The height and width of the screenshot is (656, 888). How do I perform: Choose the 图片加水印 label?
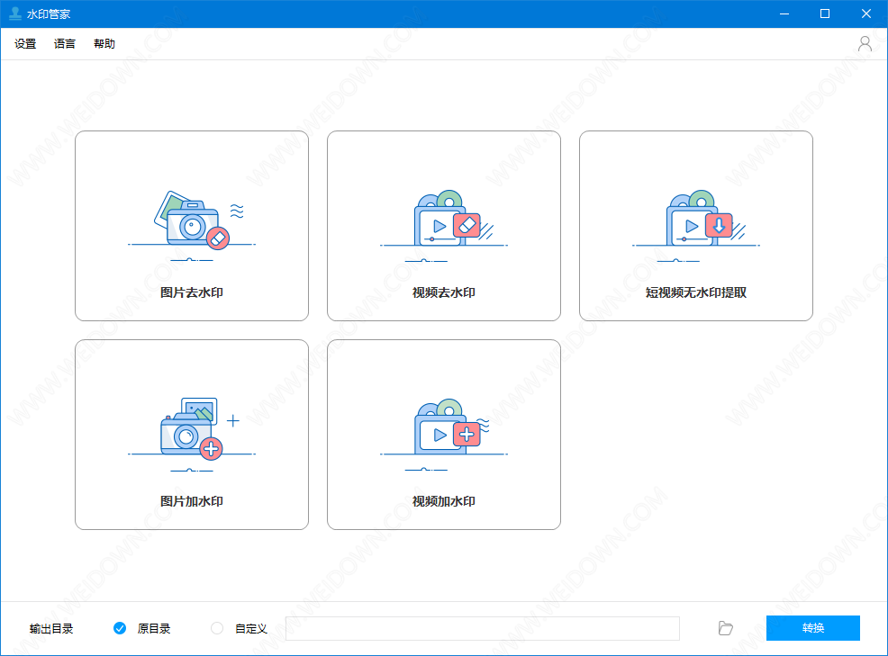192,501
